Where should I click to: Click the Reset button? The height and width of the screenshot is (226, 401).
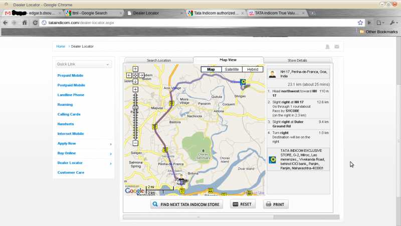[x=243, y=204]
